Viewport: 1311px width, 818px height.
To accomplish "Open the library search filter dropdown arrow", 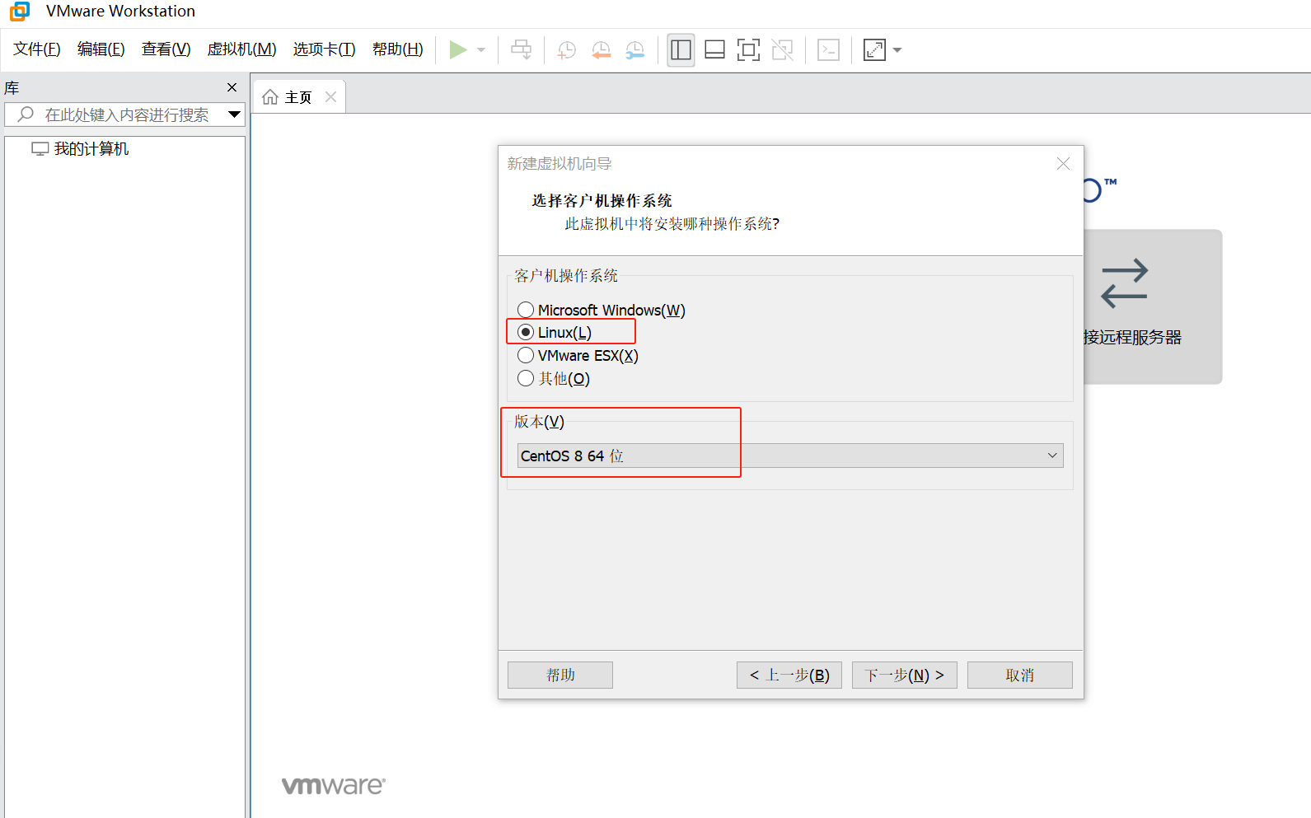I will [235, 115].
